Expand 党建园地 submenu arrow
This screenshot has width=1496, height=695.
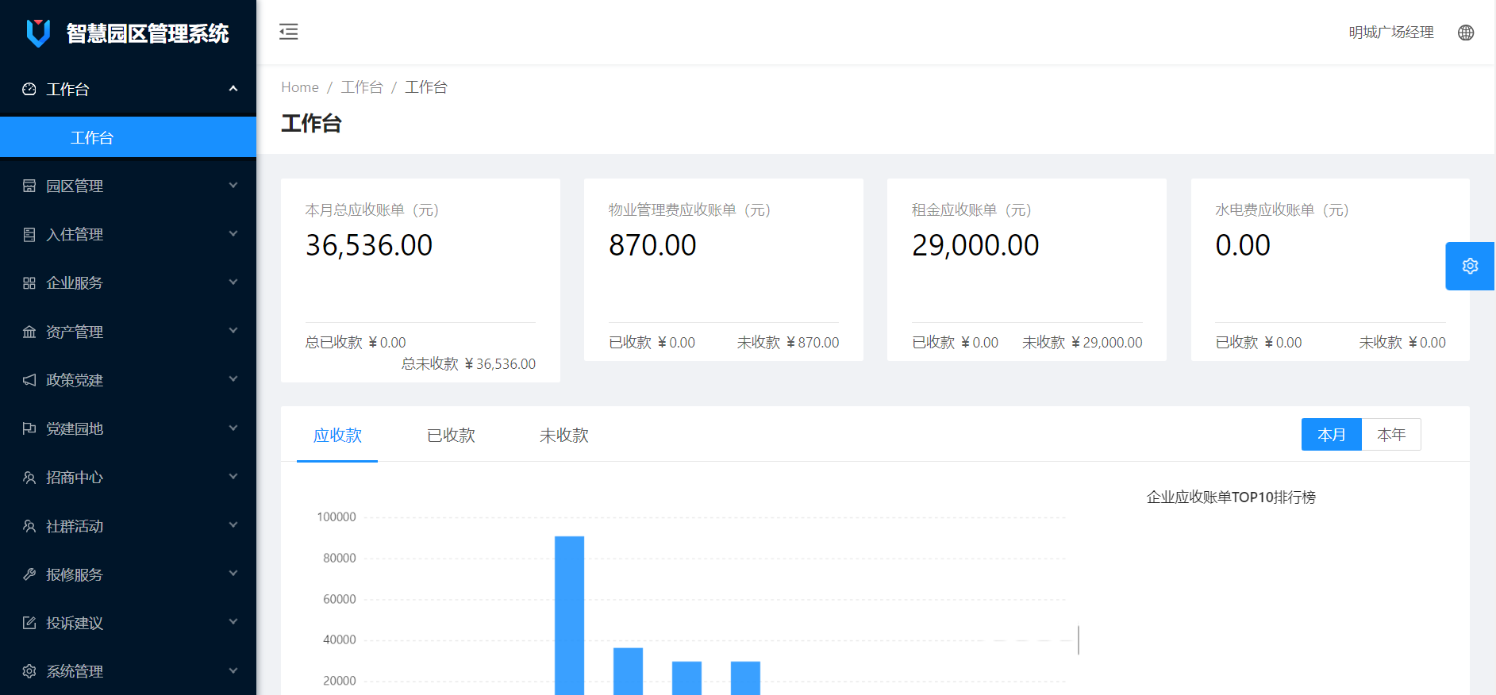[233, 428]
